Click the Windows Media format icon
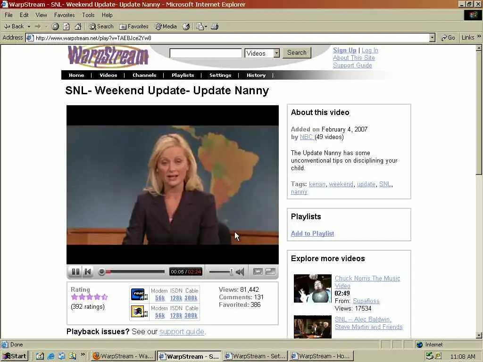This screenshot has width=483, height=362. click(x=139, y=312)
